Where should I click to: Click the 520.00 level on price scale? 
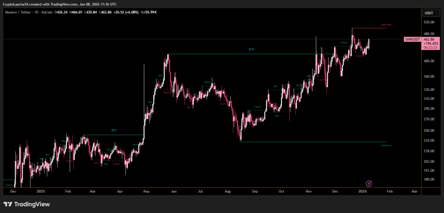(429, 22)
